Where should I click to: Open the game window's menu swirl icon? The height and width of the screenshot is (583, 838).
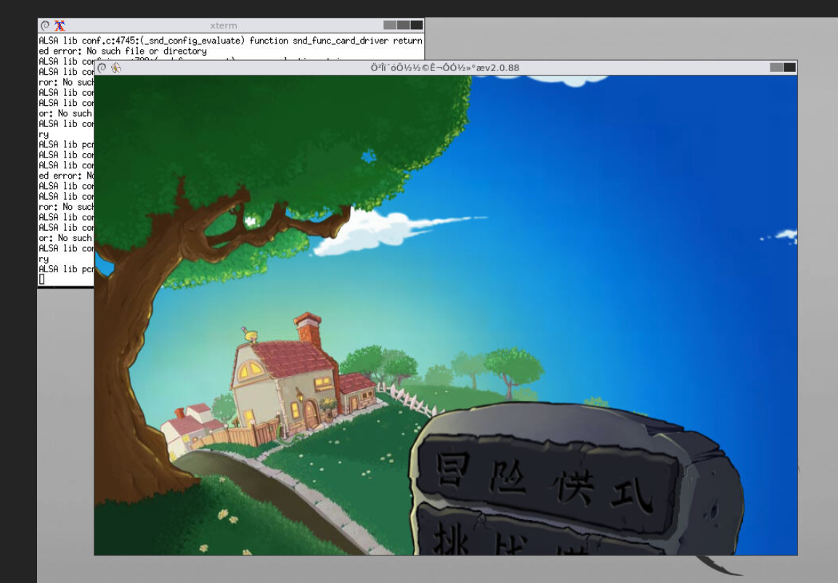pyautogui.click(x=102, y=68)
